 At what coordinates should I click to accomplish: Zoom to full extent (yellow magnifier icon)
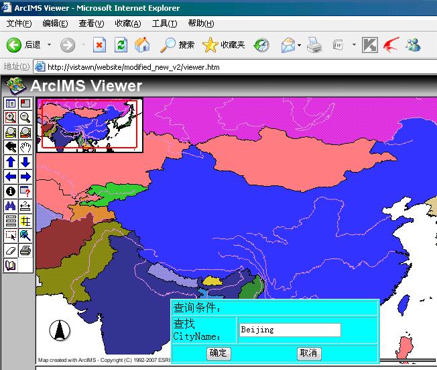pos(11,132)
